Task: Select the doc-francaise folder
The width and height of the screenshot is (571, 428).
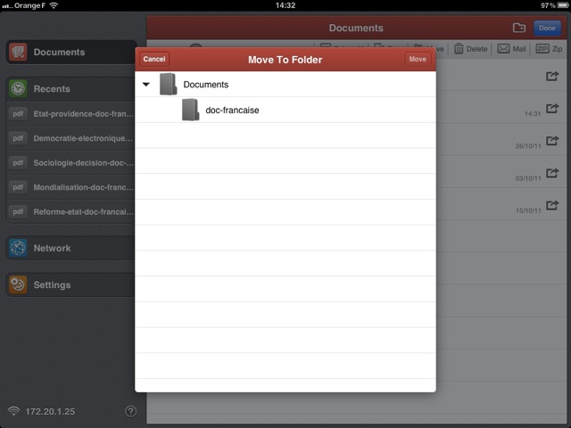Action: (232, 110)
